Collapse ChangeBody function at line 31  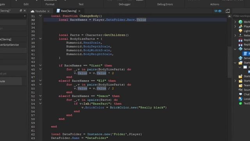tap(40, 16)
